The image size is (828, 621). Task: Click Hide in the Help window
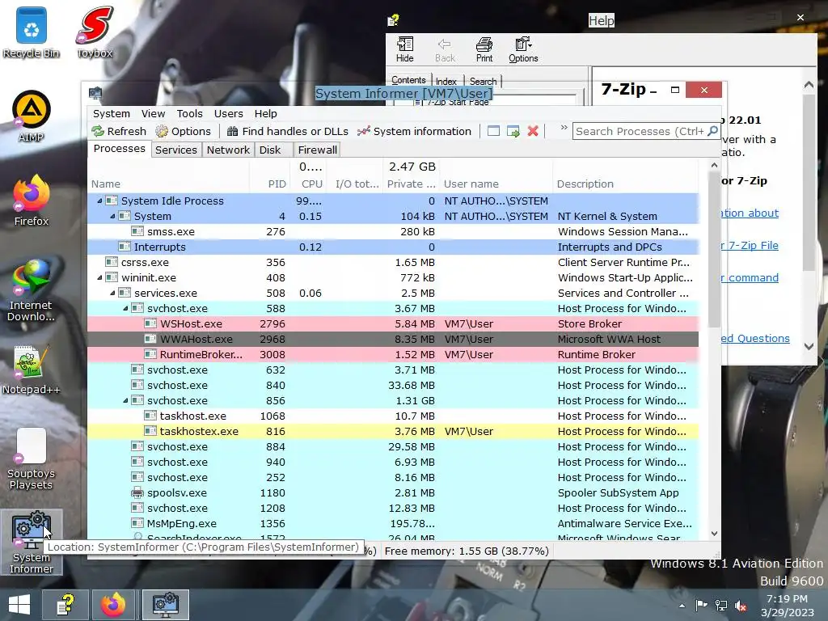click(x=404, y=50)
